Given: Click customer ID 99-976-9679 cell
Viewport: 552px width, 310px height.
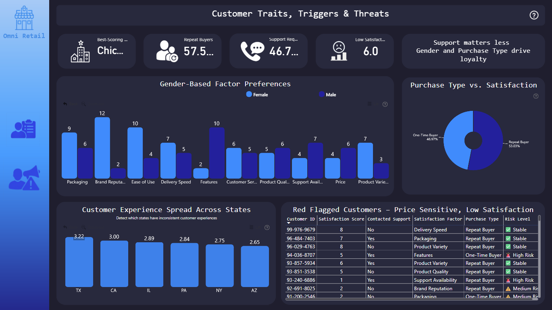Looking at the screenshot, I should point(301,230).
